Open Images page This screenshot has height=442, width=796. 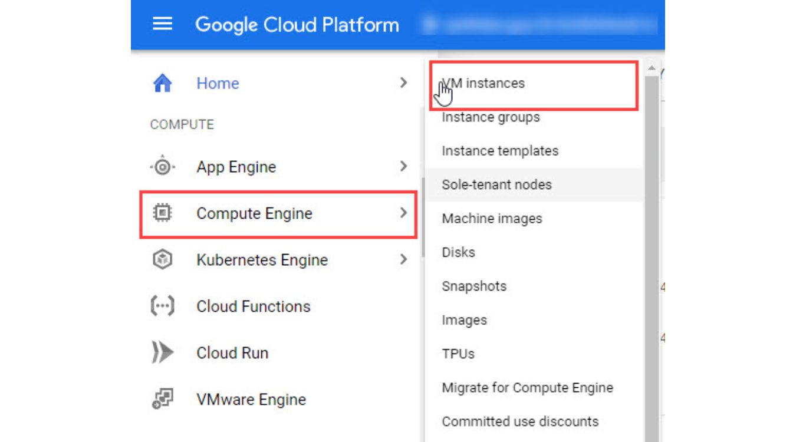pos(464,321)
